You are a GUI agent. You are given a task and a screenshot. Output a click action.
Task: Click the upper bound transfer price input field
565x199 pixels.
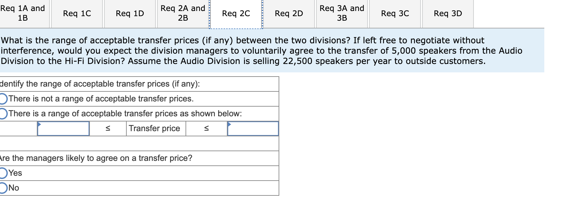[x=253, y=129]
